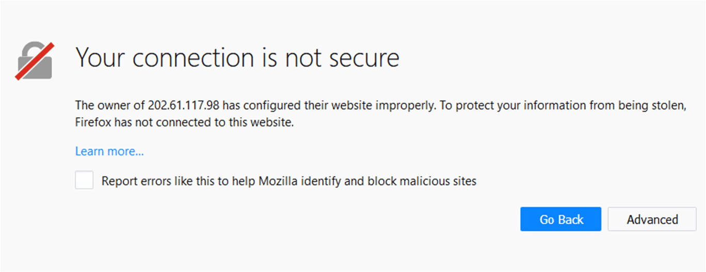Click the 'Your connection is not secure' heading
Viewport: 706px width, 272px height.
click(237, 57)
